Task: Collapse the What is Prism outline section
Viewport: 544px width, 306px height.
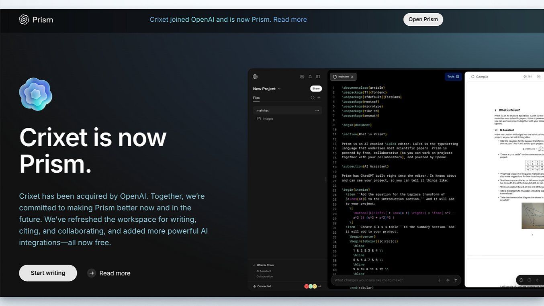Action: (254, 265)
